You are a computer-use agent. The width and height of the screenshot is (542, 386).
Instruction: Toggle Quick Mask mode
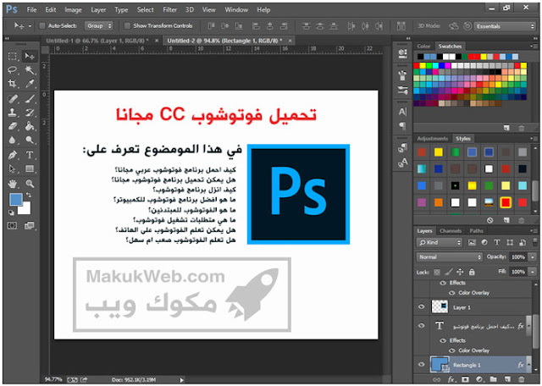12,226
